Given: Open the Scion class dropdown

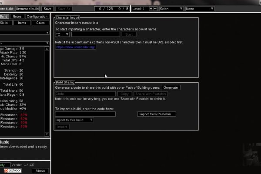Looking at the screenshot, I should click(x=171, y=9).
